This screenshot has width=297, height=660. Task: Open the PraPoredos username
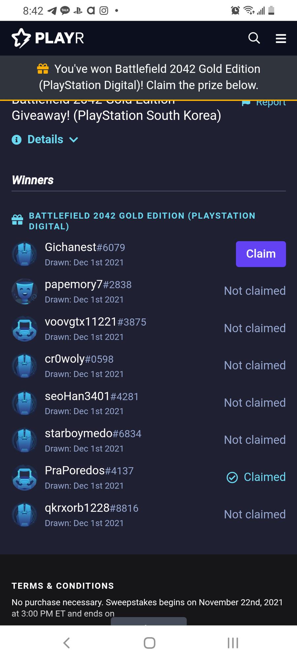tap(75, 471)
